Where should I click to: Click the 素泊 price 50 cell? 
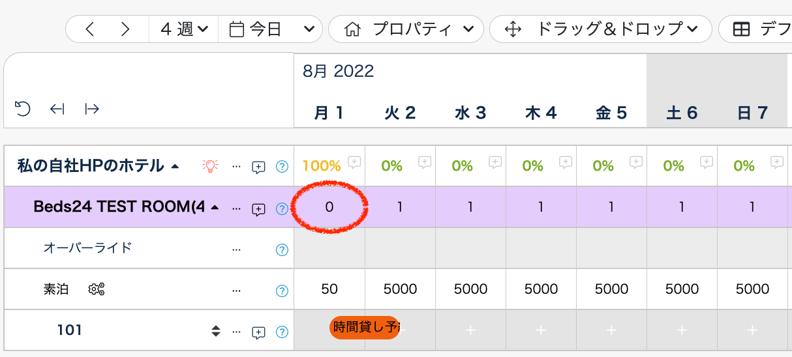click(329, 289)
